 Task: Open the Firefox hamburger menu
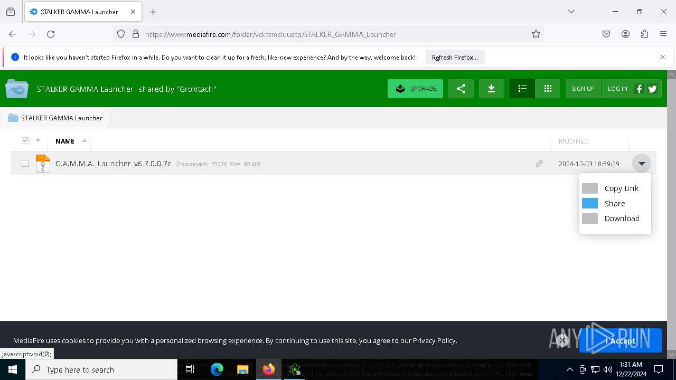point(663,34)
